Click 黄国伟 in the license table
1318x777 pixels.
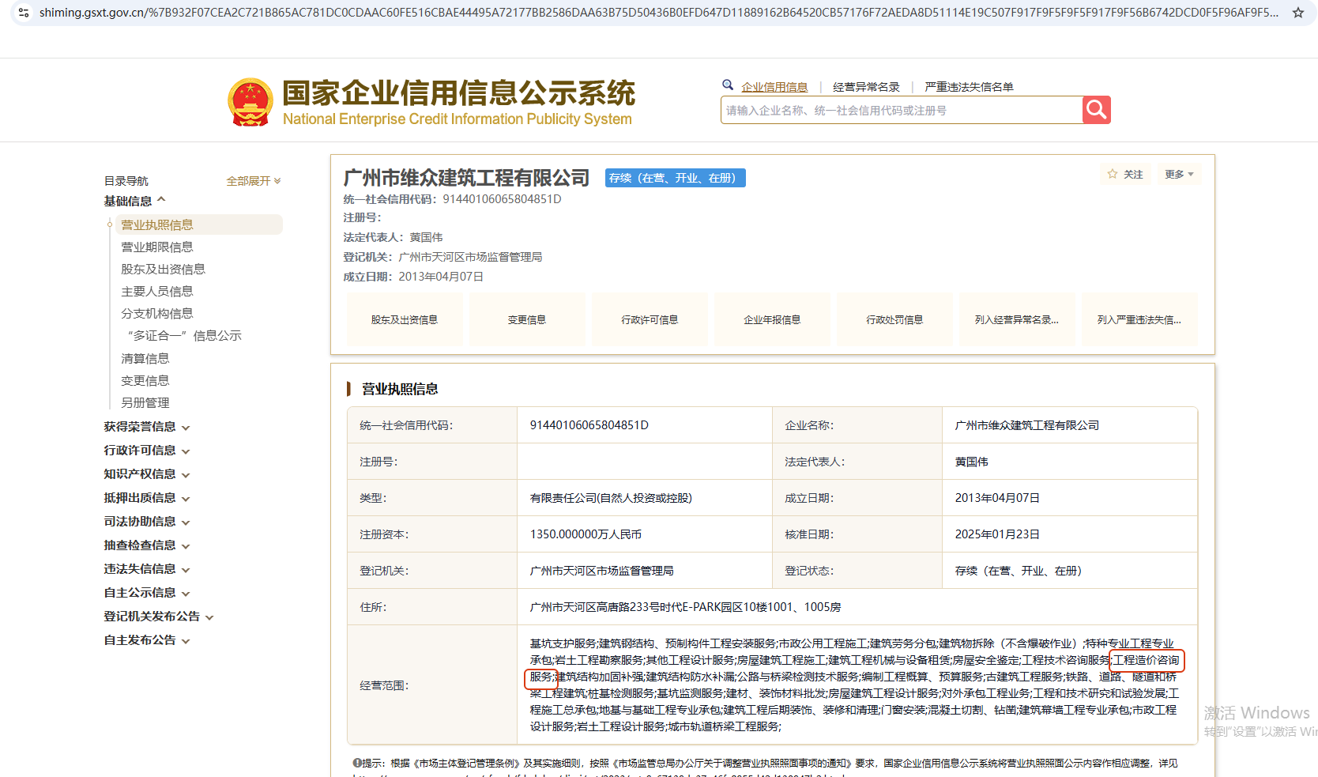tap(971, 462)
